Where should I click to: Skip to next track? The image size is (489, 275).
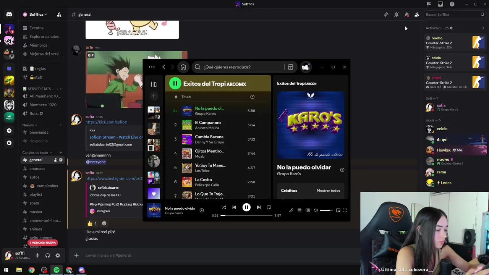[259, 207]
